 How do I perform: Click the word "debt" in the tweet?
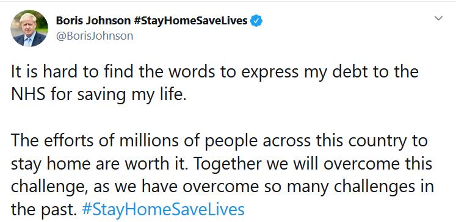pyautogui.click(x=347, y=72)
